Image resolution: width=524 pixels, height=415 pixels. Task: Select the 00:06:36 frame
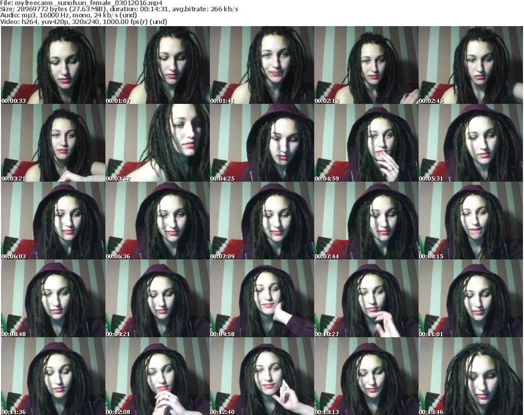click(158, 221)
